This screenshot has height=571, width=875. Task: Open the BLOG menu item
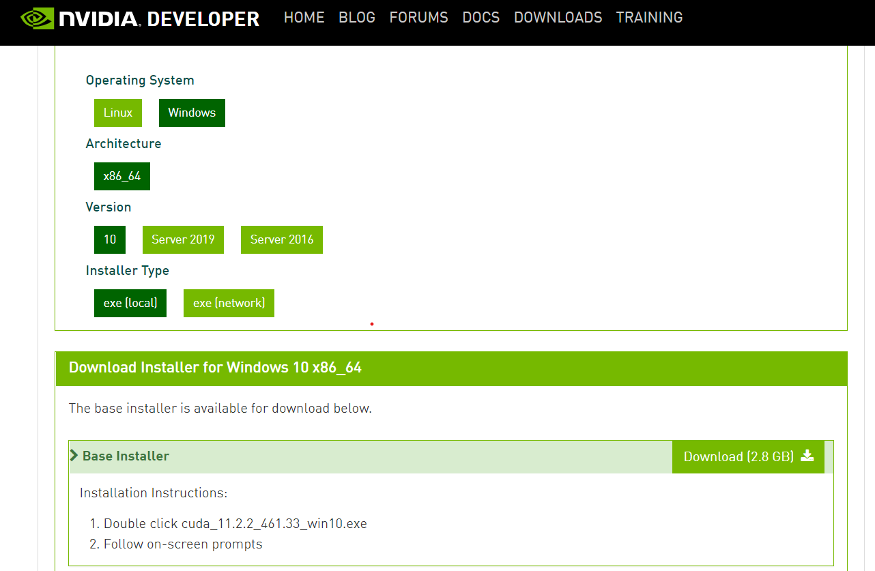[357, 18]
